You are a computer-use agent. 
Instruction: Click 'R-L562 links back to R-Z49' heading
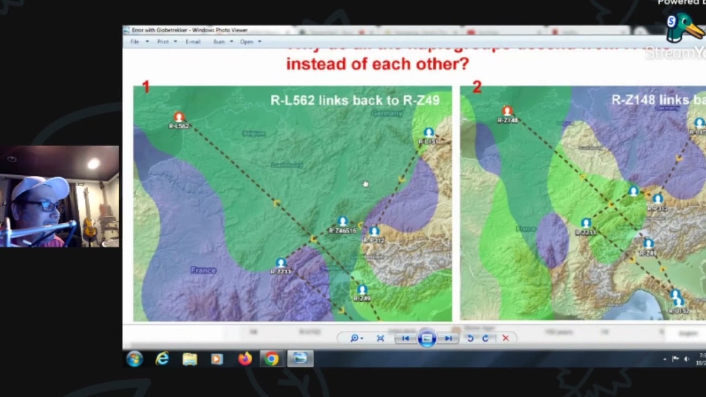point(355,100)
